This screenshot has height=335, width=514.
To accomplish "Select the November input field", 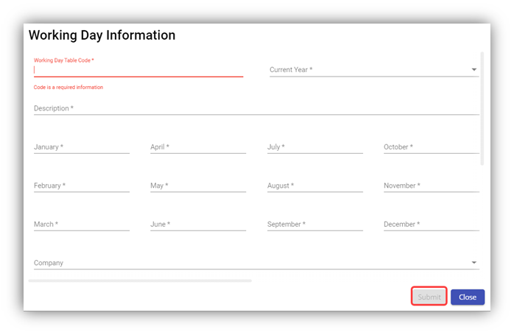I will [431, 186].
